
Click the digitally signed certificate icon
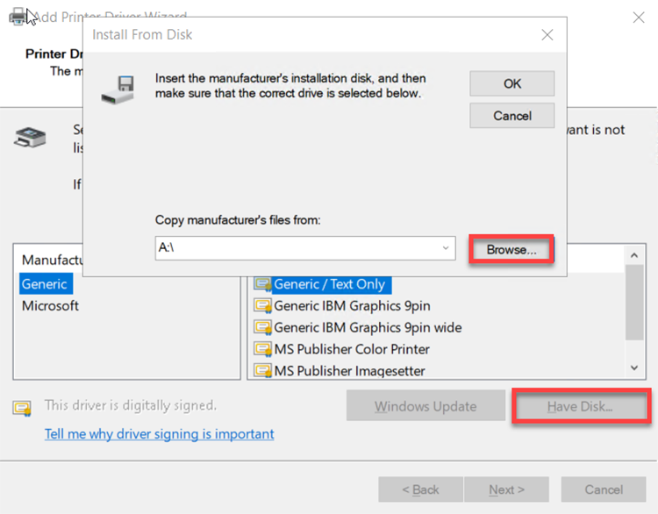pos(22,408)
